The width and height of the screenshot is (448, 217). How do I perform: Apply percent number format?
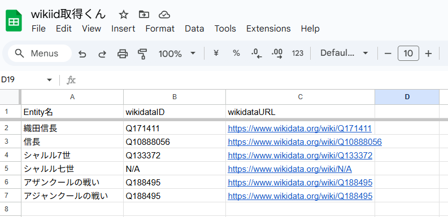(x=236, y=53)
